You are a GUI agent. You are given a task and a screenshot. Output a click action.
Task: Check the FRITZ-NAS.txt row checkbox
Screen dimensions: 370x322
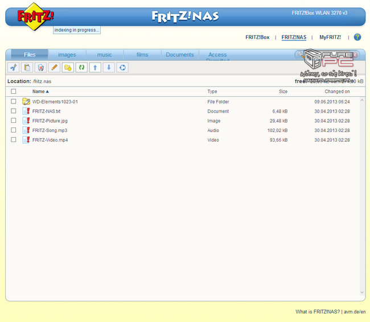[14, 111]
